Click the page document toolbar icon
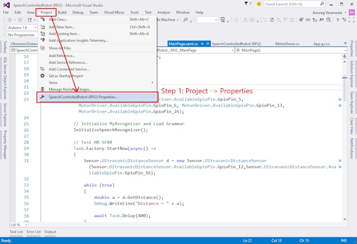This screenshot has height=244, width=357. tap(272, 20)
